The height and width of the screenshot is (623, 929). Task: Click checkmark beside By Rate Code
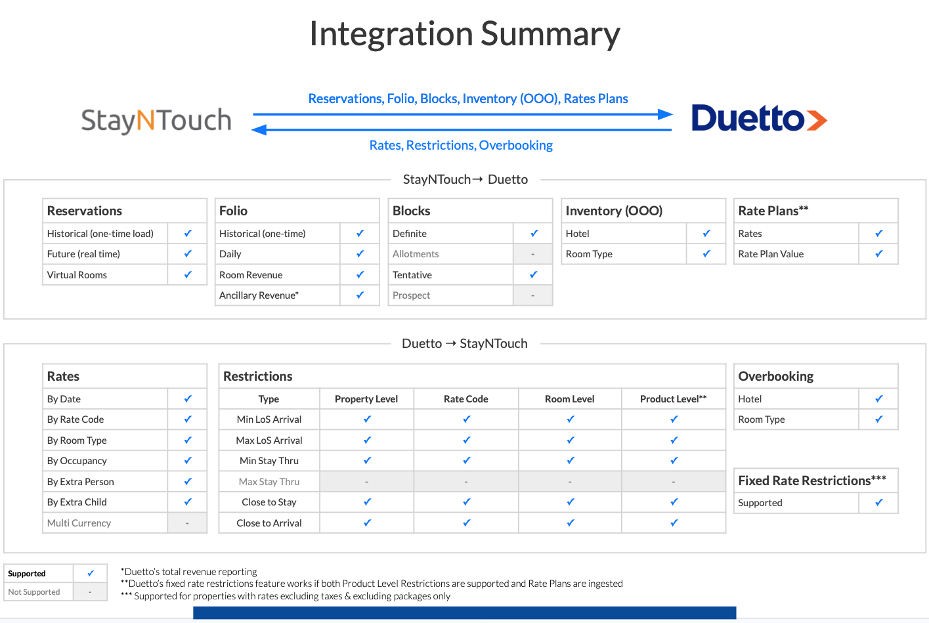pos(188,419)
